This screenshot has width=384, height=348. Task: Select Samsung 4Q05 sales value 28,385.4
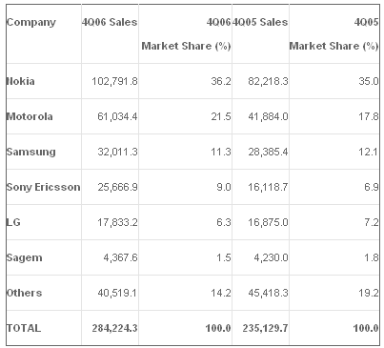click(268, 152)
